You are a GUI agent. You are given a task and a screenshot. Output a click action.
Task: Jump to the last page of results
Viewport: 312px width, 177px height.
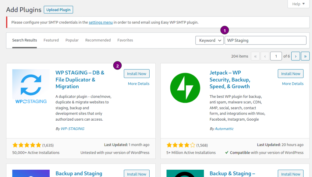click(305, 56)
